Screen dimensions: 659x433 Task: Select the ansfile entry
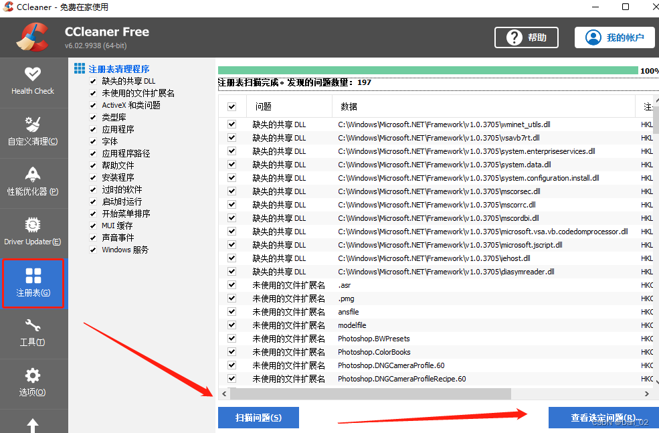(349, 312)
